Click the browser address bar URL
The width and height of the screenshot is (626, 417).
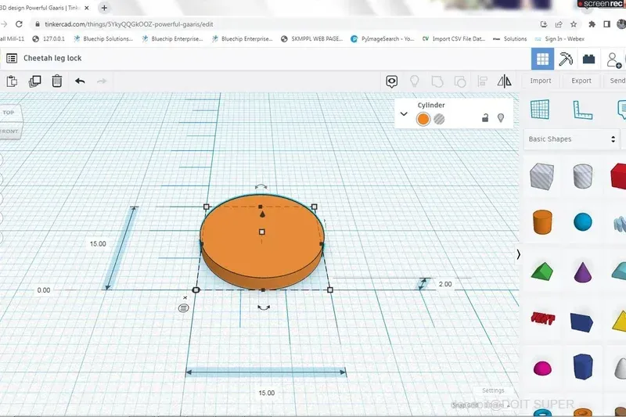129,24
